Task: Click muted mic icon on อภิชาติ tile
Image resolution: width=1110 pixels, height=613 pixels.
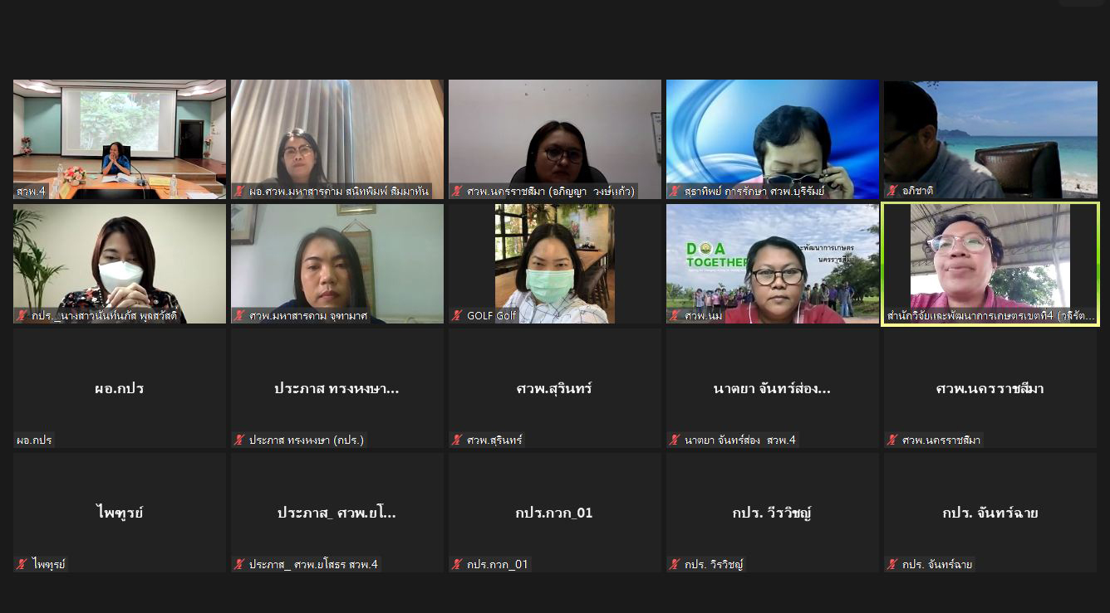Action: click(892, 191)
